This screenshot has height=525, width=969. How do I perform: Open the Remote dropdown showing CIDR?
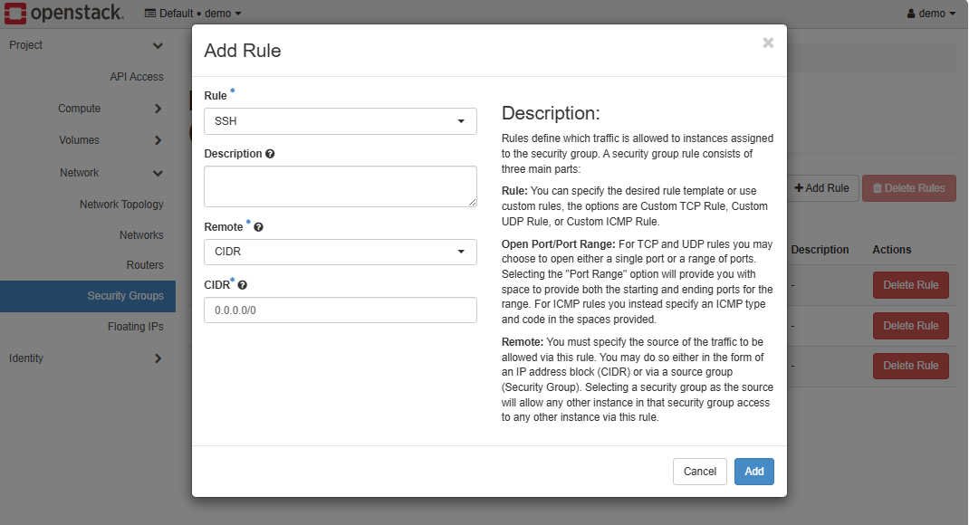click(340, 252)
